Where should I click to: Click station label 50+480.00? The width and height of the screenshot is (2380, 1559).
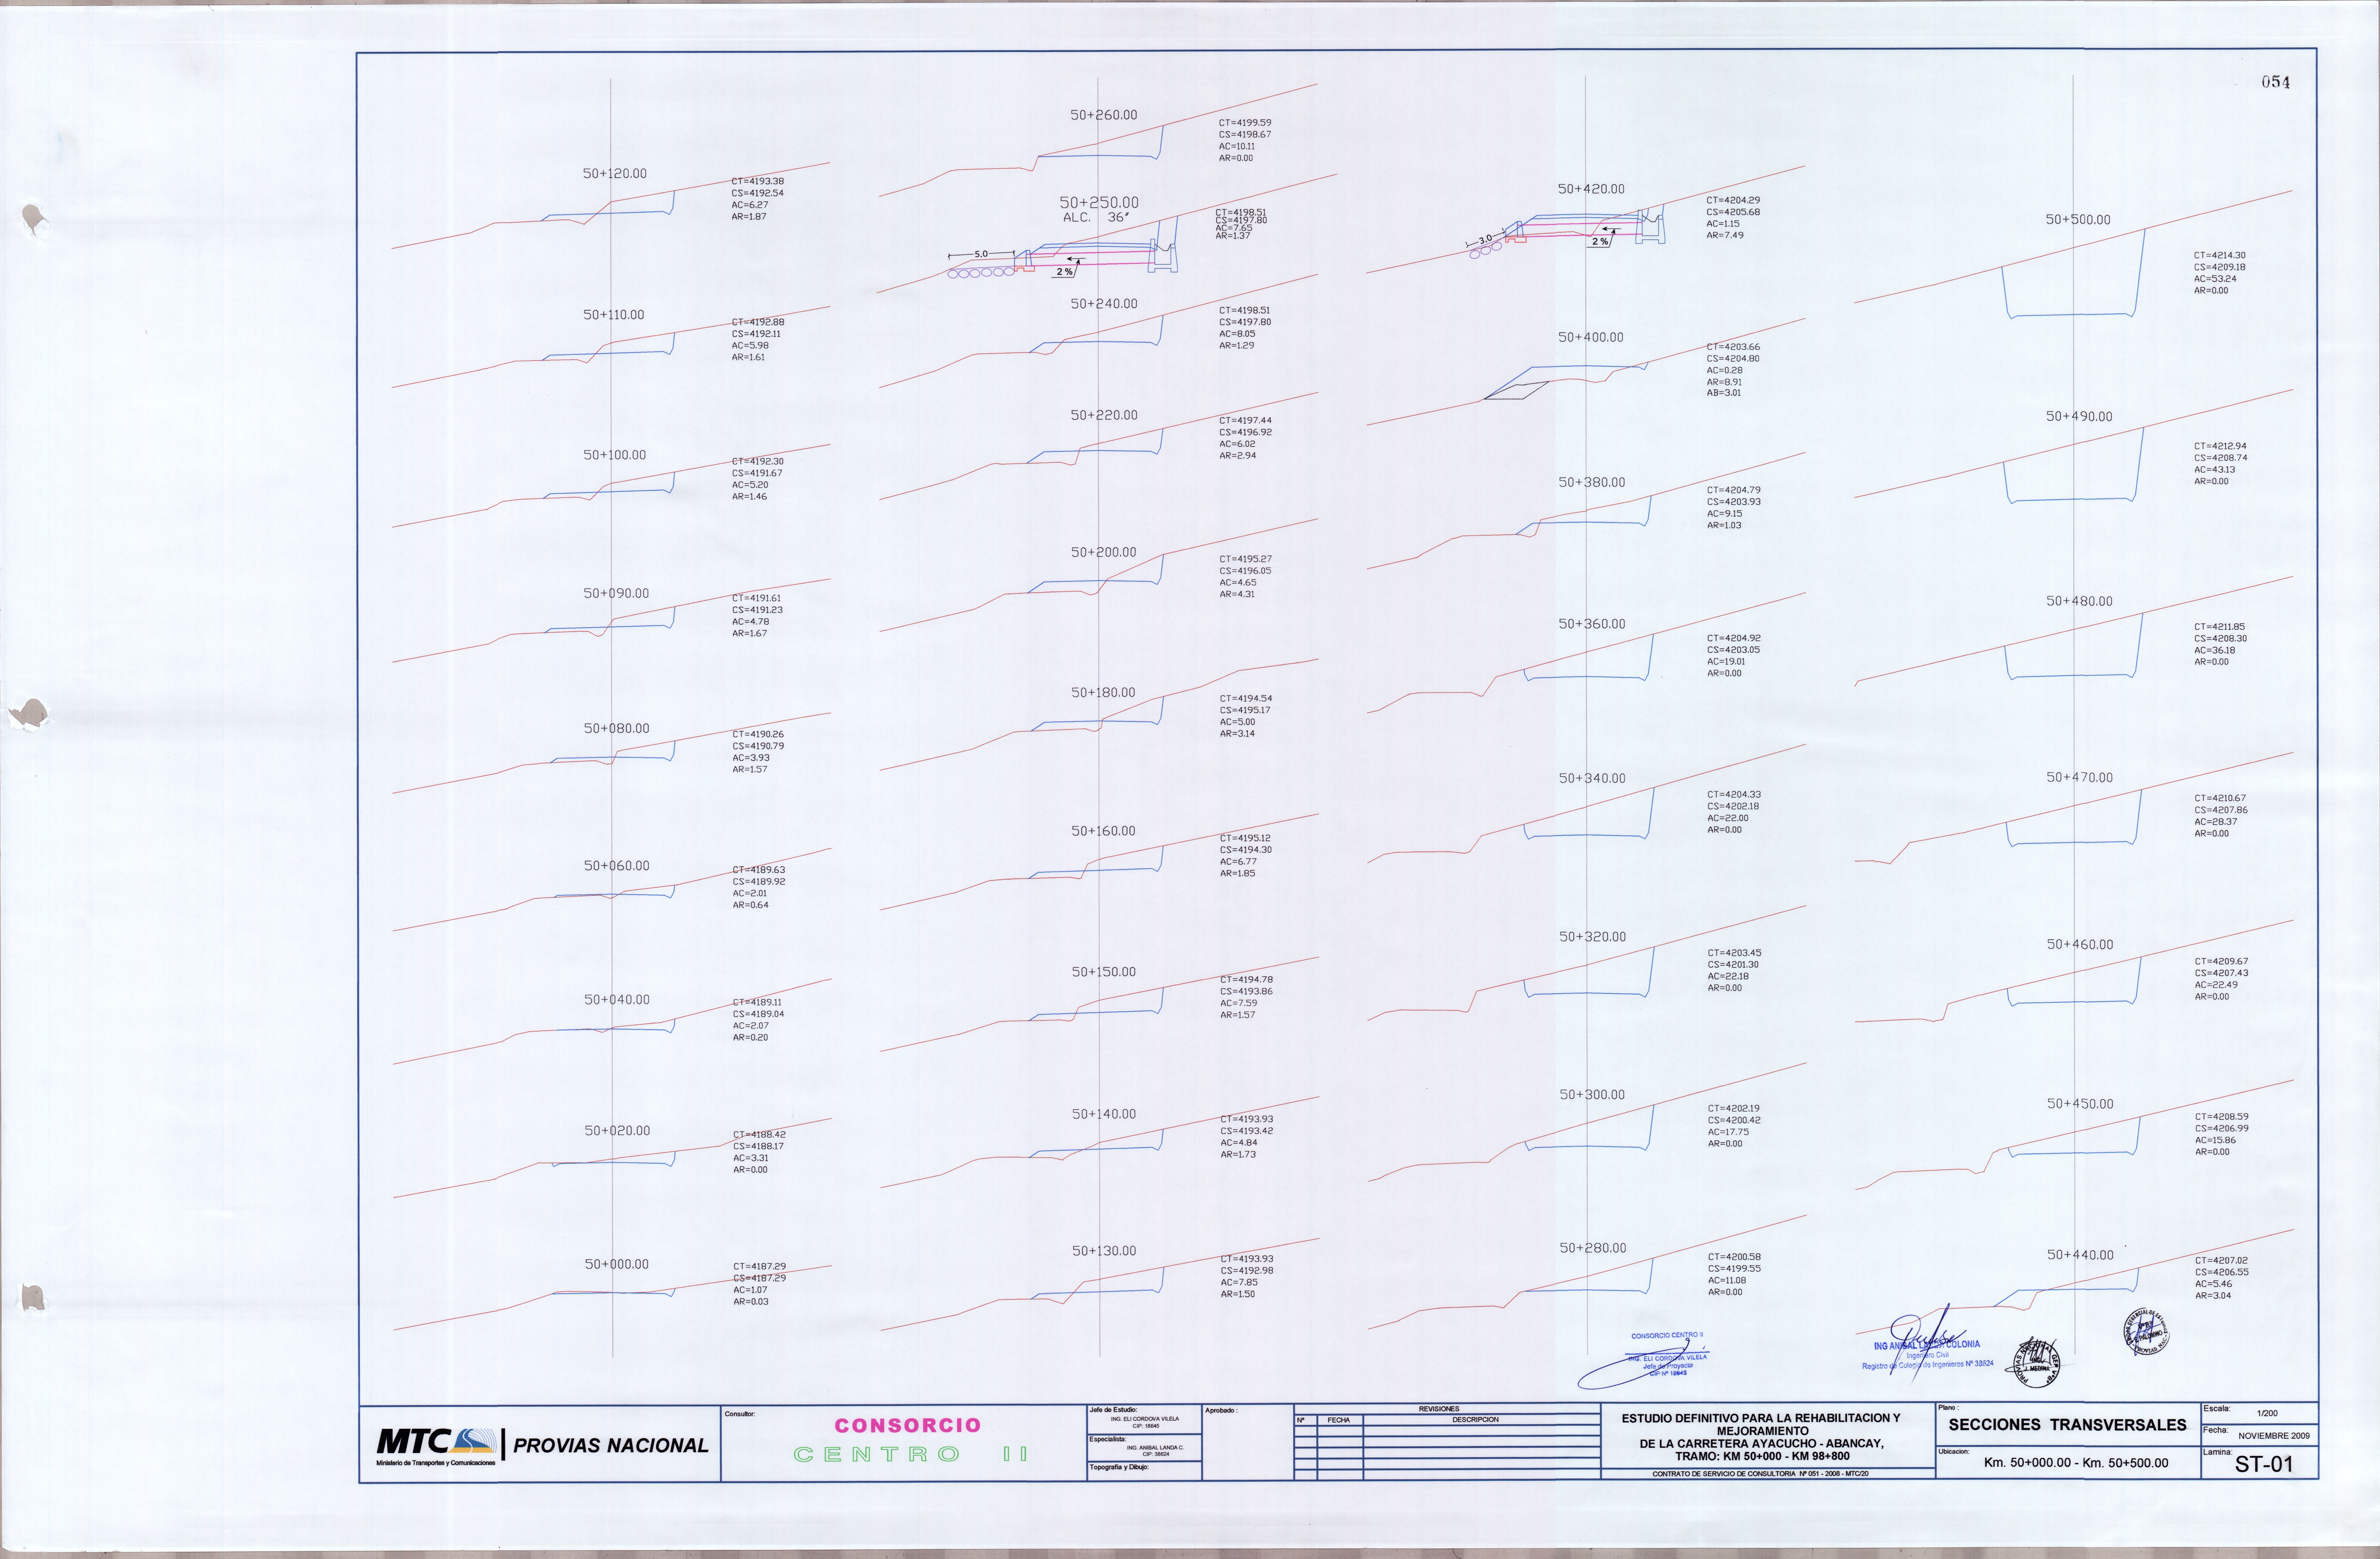pyautogui.click(x=2079, y=601)
